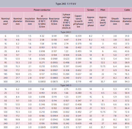
Task: Select the 'ac Resistance @ 90°C' column header
Action: [x=42, y=21]
